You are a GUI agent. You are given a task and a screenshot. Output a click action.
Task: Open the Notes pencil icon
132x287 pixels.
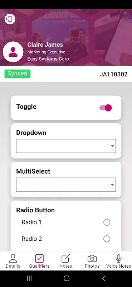pos(66,258)
